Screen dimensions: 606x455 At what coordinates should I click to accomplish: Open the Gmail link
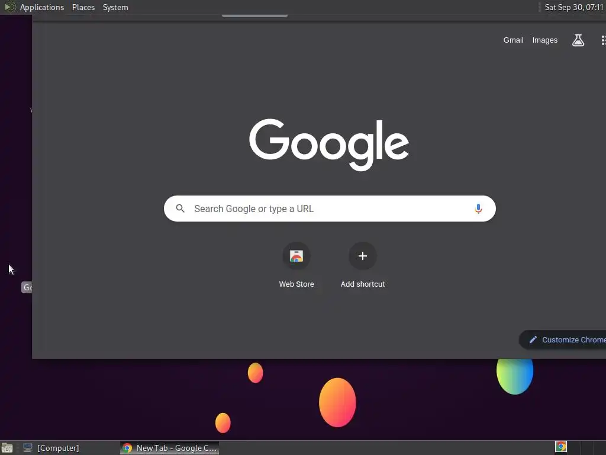pyautogui.click(x=513, y=40)
